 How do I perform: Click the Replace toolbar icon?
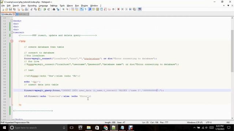(x=58, y=9)
